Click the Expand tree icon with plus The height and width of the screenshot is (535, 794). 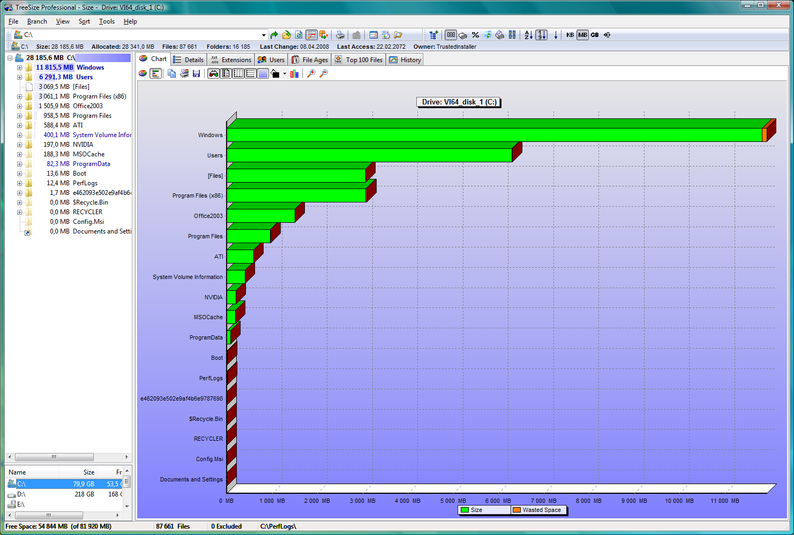(434, 35)
